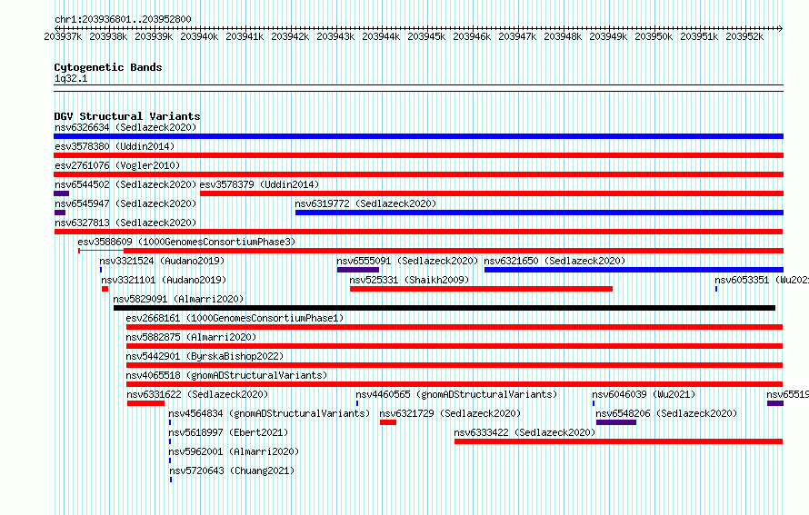Open the nsv5618997 (Ebert2021) label
The width and height of the screenshot is (809, 515).
click(x=228, y=432)
